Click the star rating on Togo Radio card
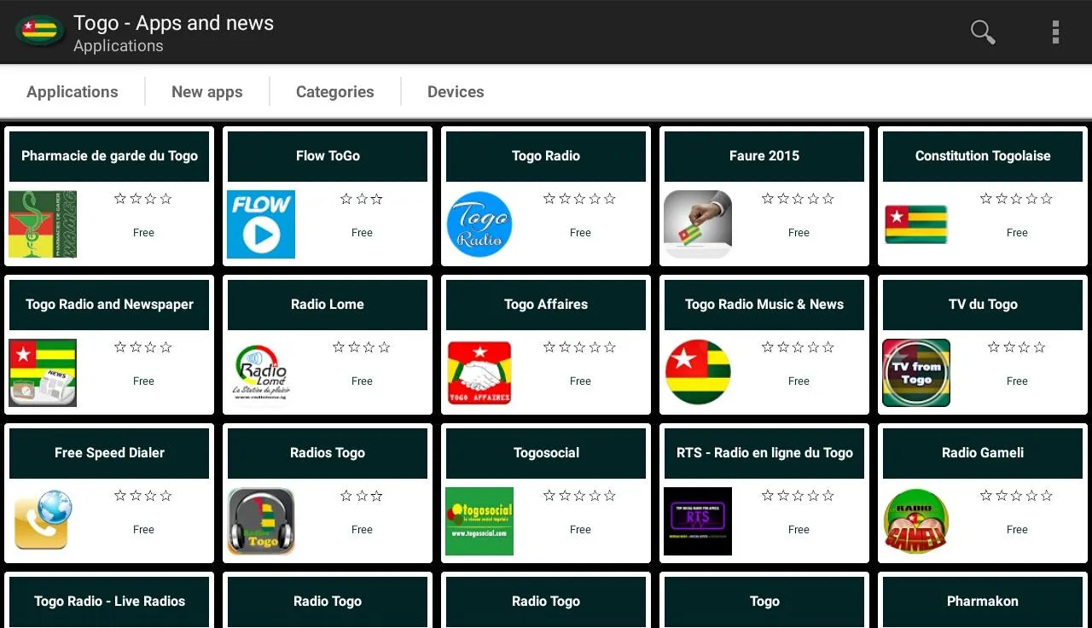The width and height of the screenshot is (1092, 628). [x=580, y=199]
